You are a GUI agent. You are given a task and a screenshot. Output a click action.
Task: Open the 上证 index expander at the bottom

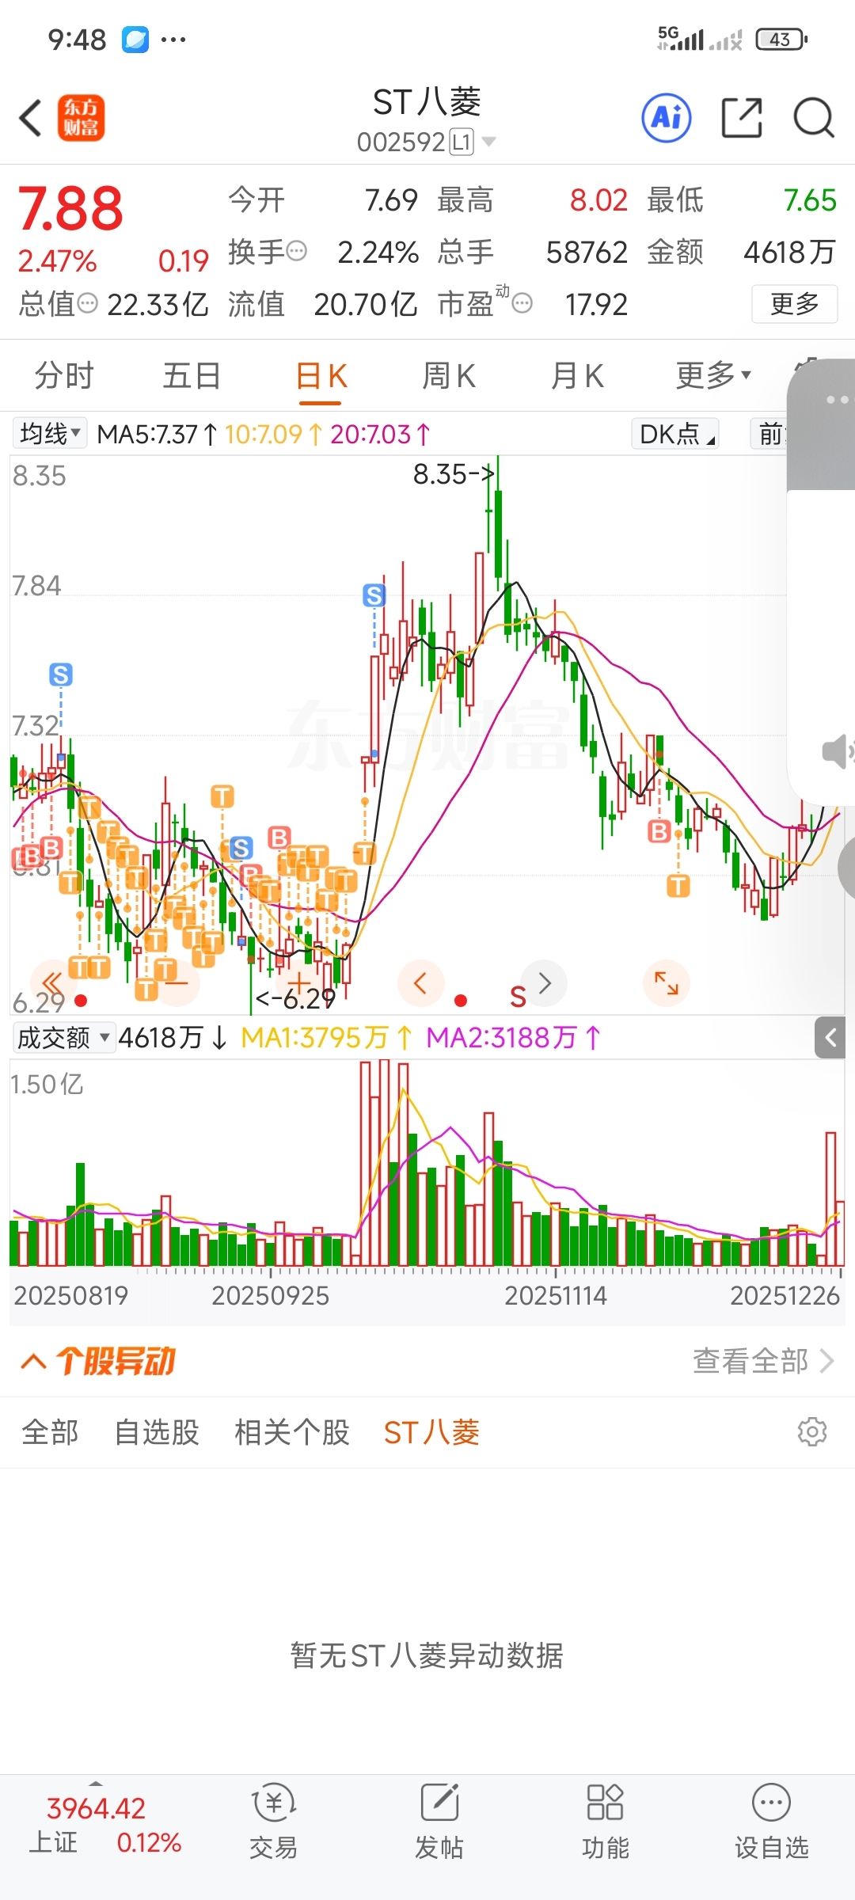coord(96,1784)
